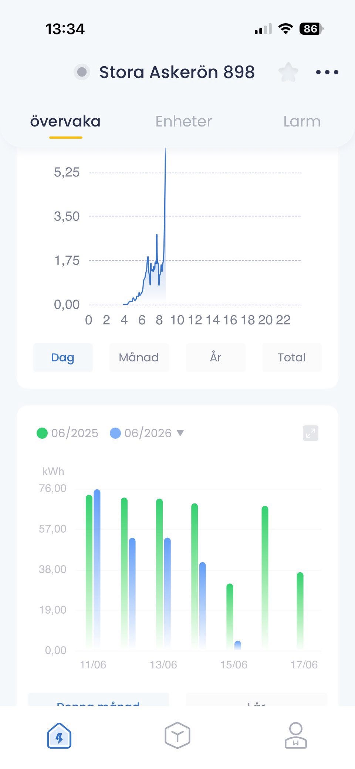The height and width of the screenshot is (769, 355).
Task: Switch to the Larm tab
Action: click(302, 121)
